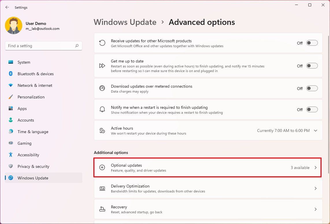This screenshot has width=330, height=224.
Task: Turn on Download updates over metered connections
Action: (x=312, y=88)
